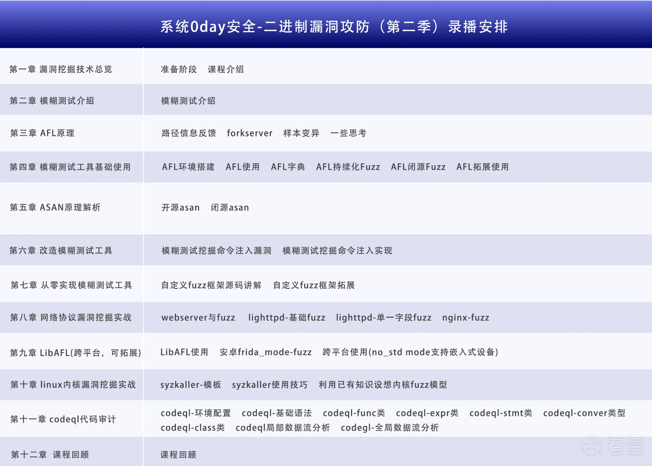Click AFL持续化Fuzz topic

[348, 167]
